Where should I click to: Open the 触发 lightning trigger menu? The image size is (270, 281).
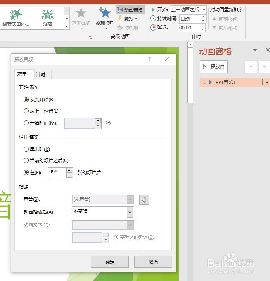[x=128, y=19]
